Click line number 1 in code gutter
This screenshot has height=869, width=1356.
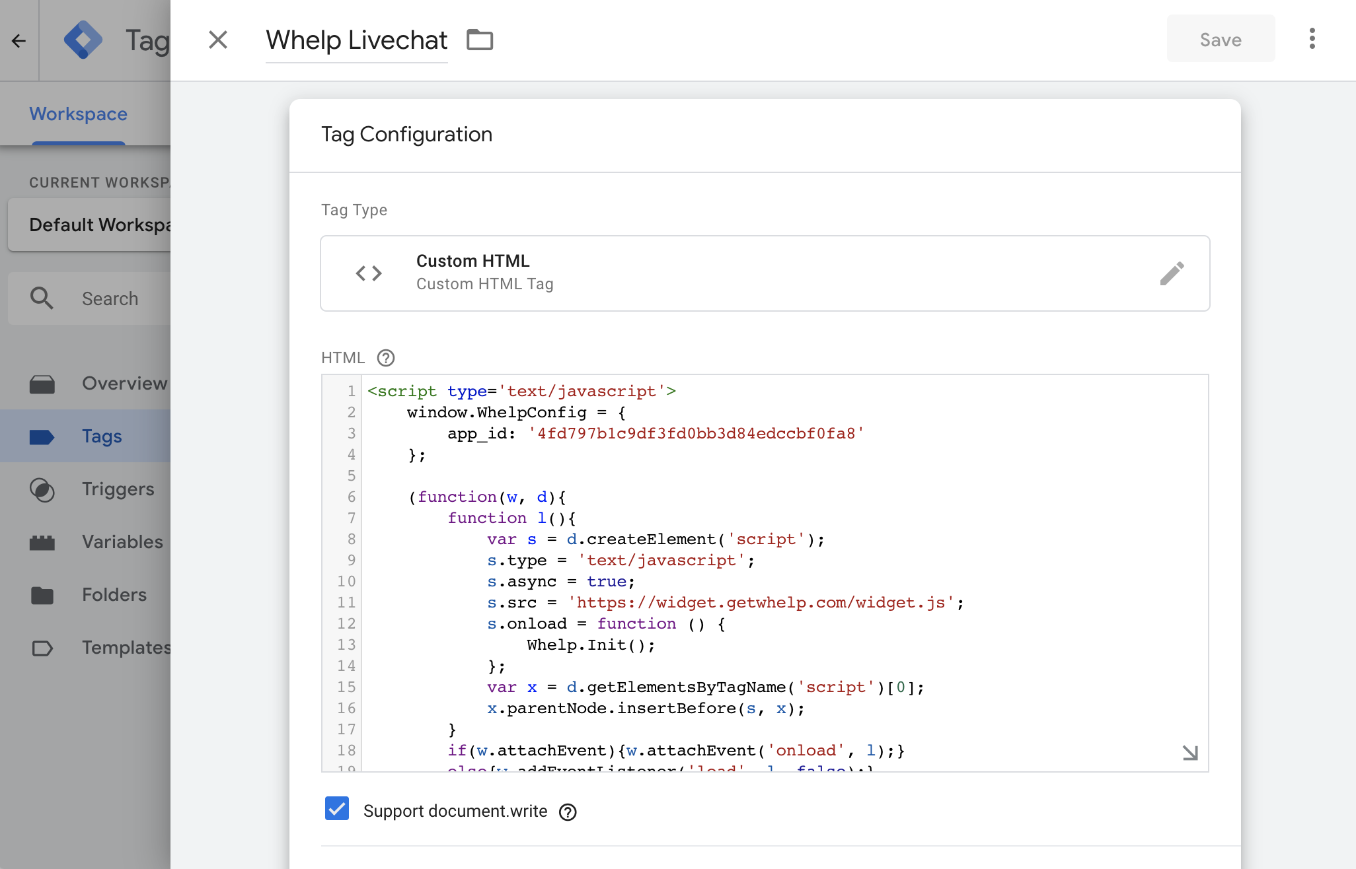pyautogui.click(x=352, y=392)
